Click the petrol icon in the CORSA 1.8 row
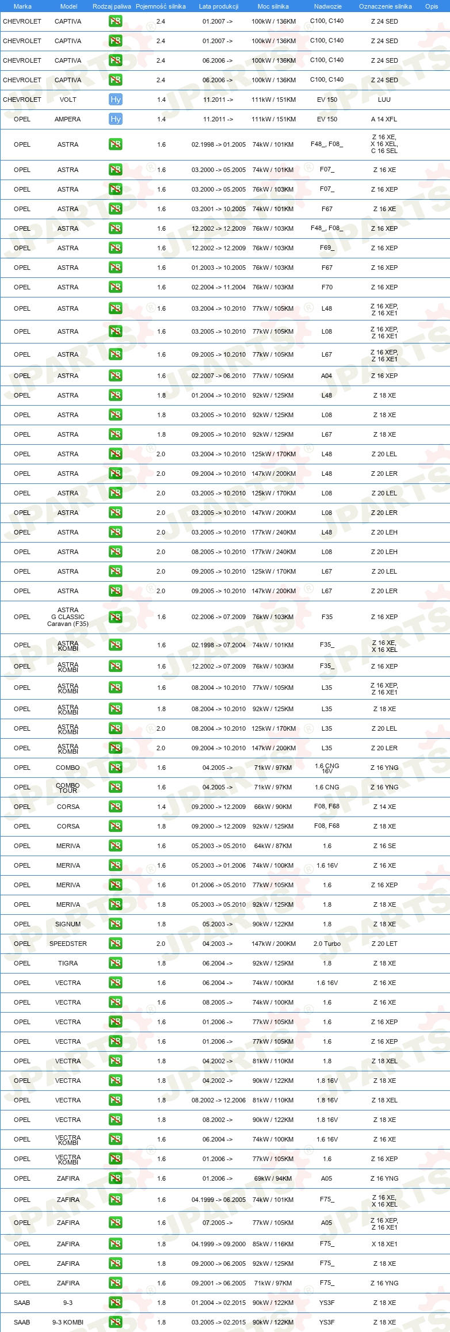This screenshot has height=1332, width=450. 116,826
